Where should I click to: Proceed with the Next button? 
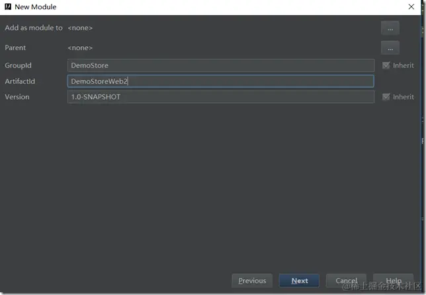click(300, 280)
